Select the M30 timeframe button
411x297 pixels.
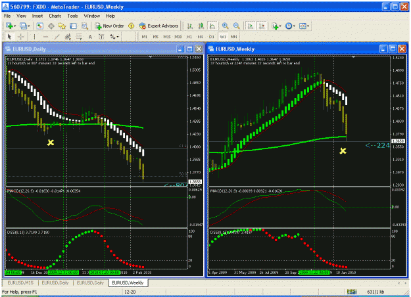178,37
